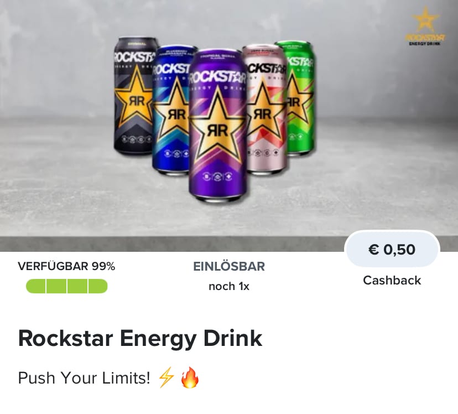Tap the fire emoji

click(x=190, y=377)
